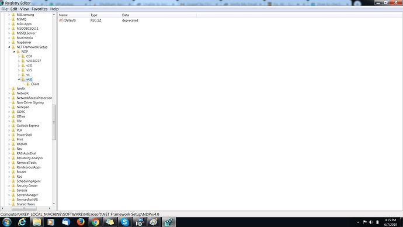Expand the v3.5 registry key
Screen dimensions: 403x227
19,70
